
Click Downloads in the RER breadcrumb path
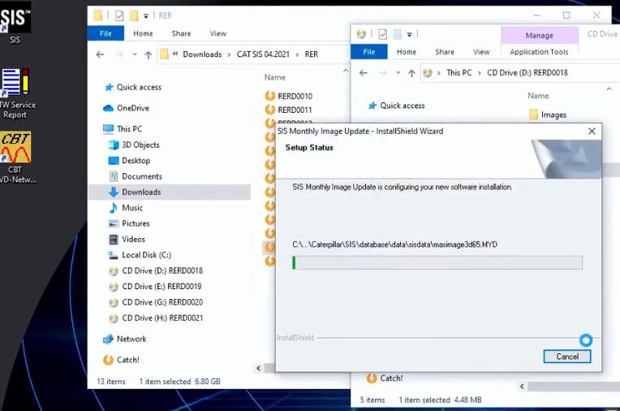coord(202,54)
